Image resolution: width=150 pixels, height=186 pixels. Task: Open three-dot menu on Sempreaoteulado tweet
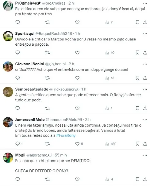(x=145, y=89)
